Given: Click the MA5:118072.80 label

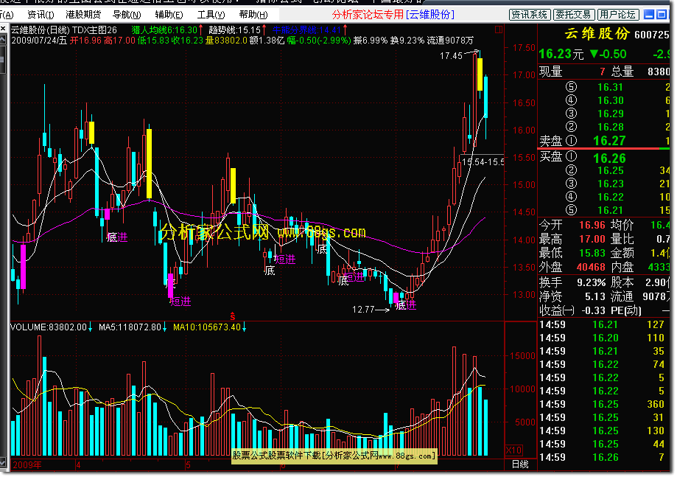Looking at the screenshot, I should tap(130, 327).
